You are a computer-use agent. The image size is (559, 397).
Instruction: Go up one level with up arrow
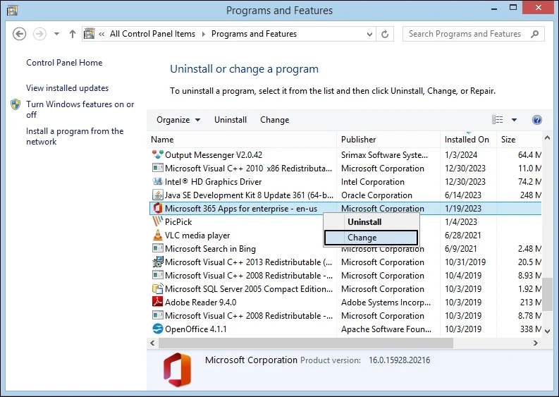73,34
